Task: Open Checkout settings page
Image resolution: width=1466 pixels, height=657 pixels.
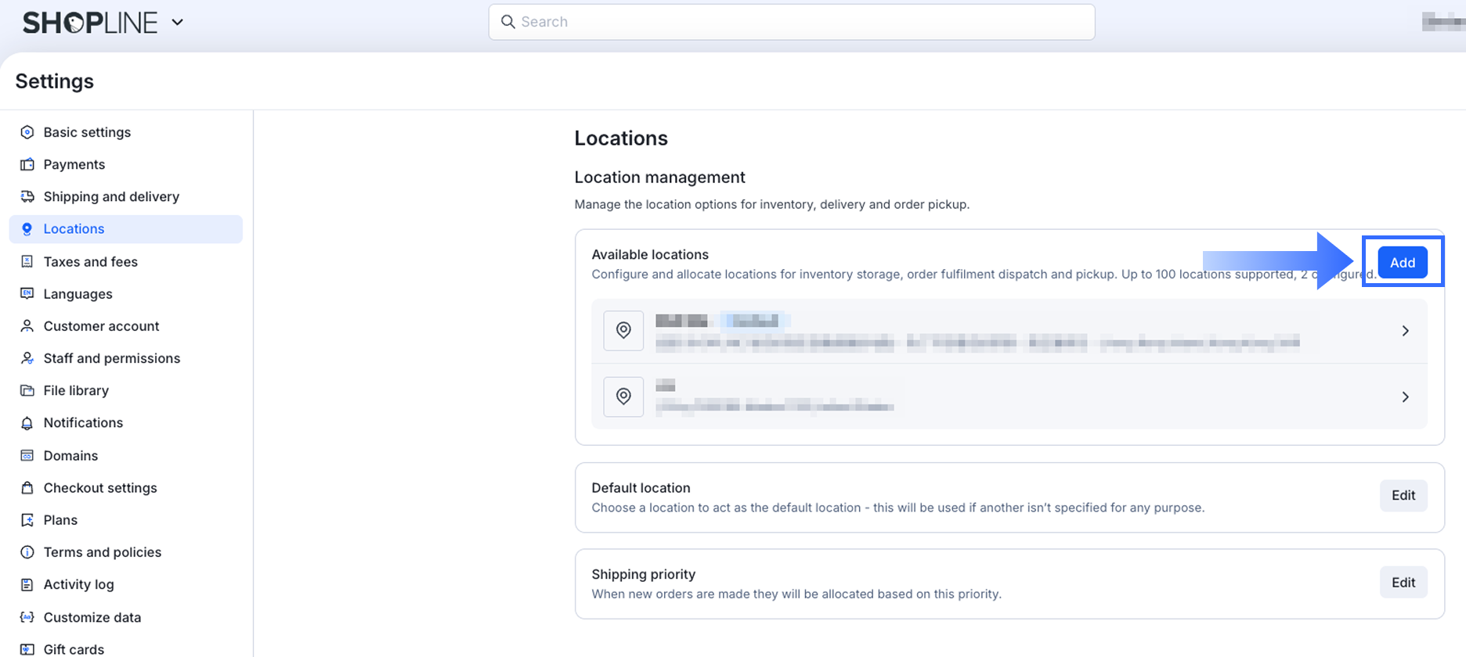Action: [x=100, y=488]
